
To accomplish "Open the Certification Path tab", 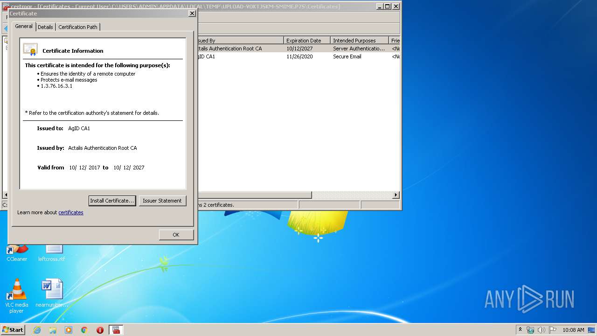I will click(x=78, y=27).
